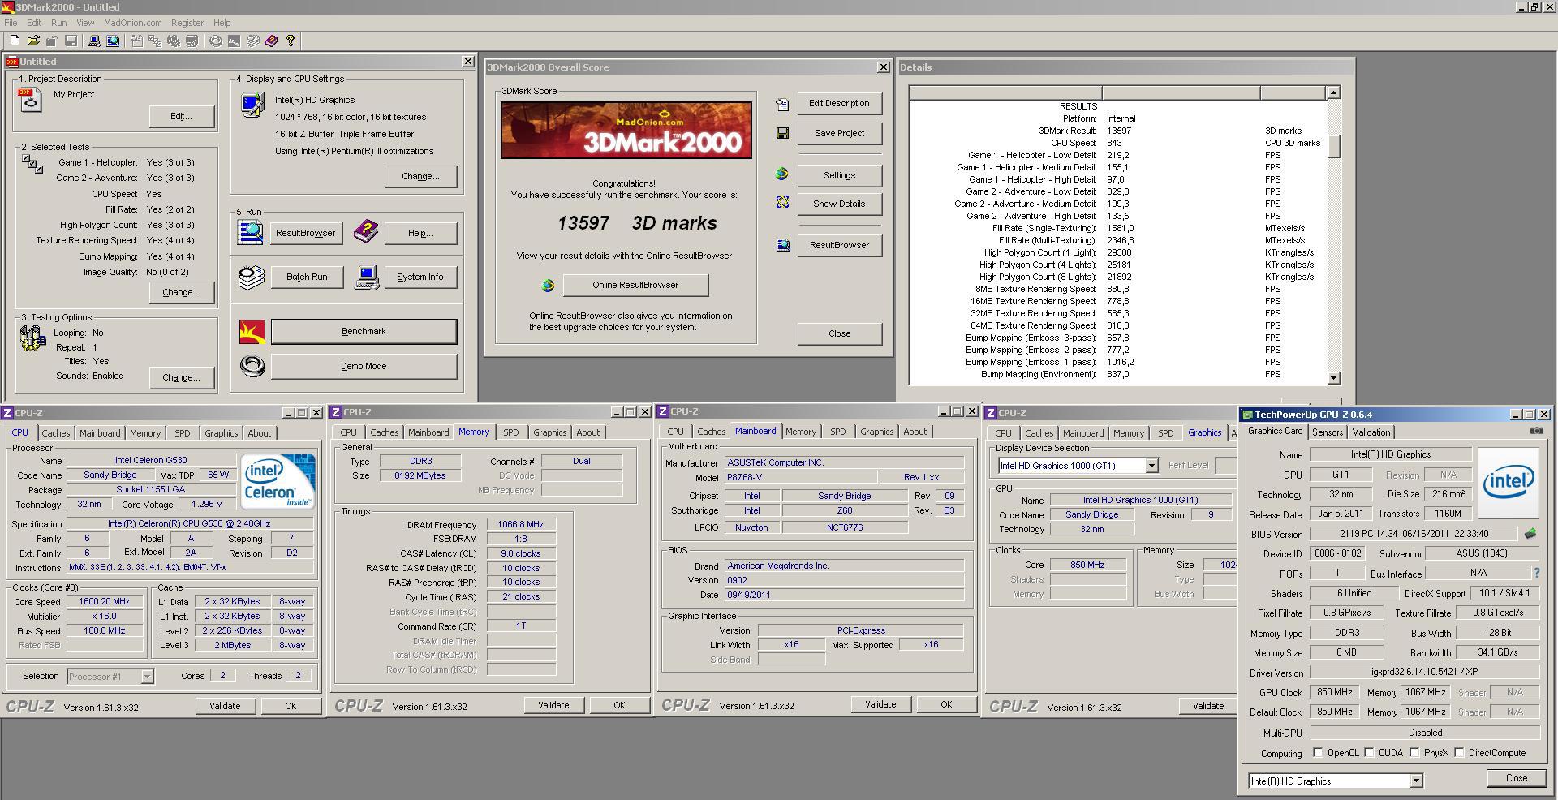
Task: Click the yellow question mark toolbar icon
Action: click(x=290, y=41)
